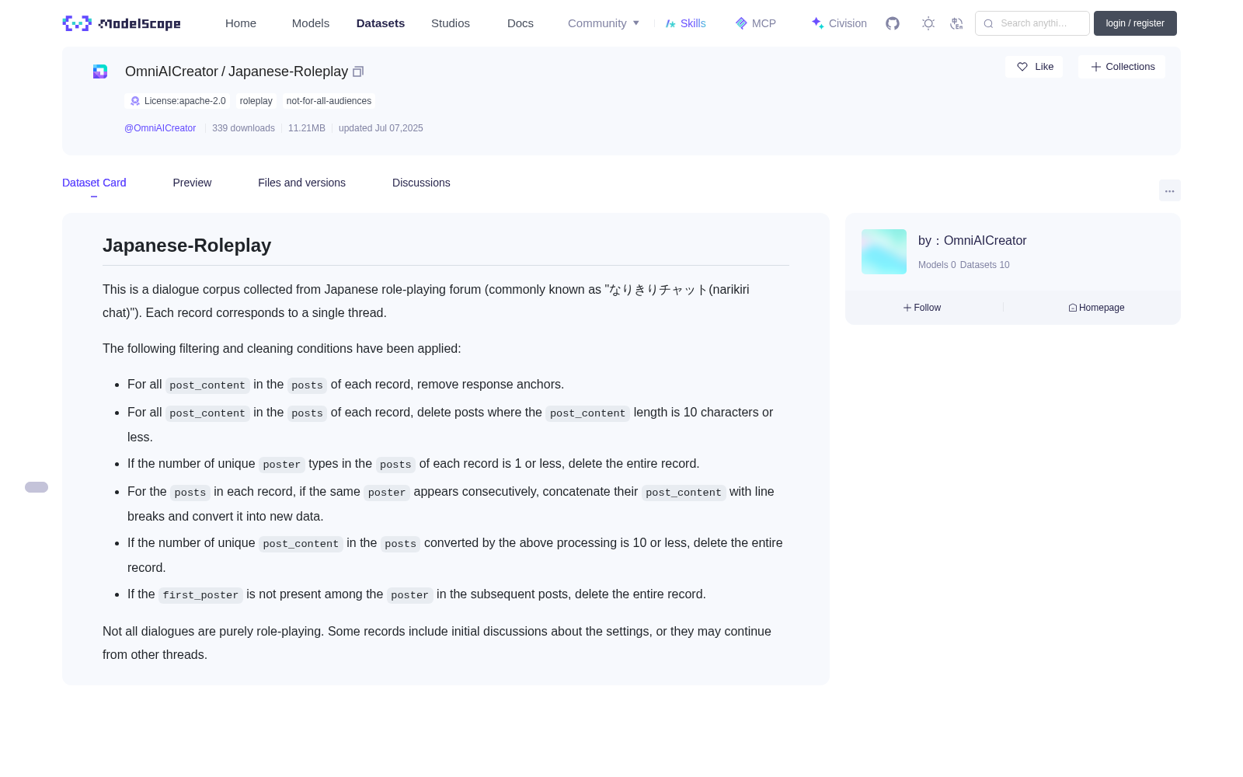Open the Files and versions tab
This screenshot has height=777, width=1243.
[301, 183]
